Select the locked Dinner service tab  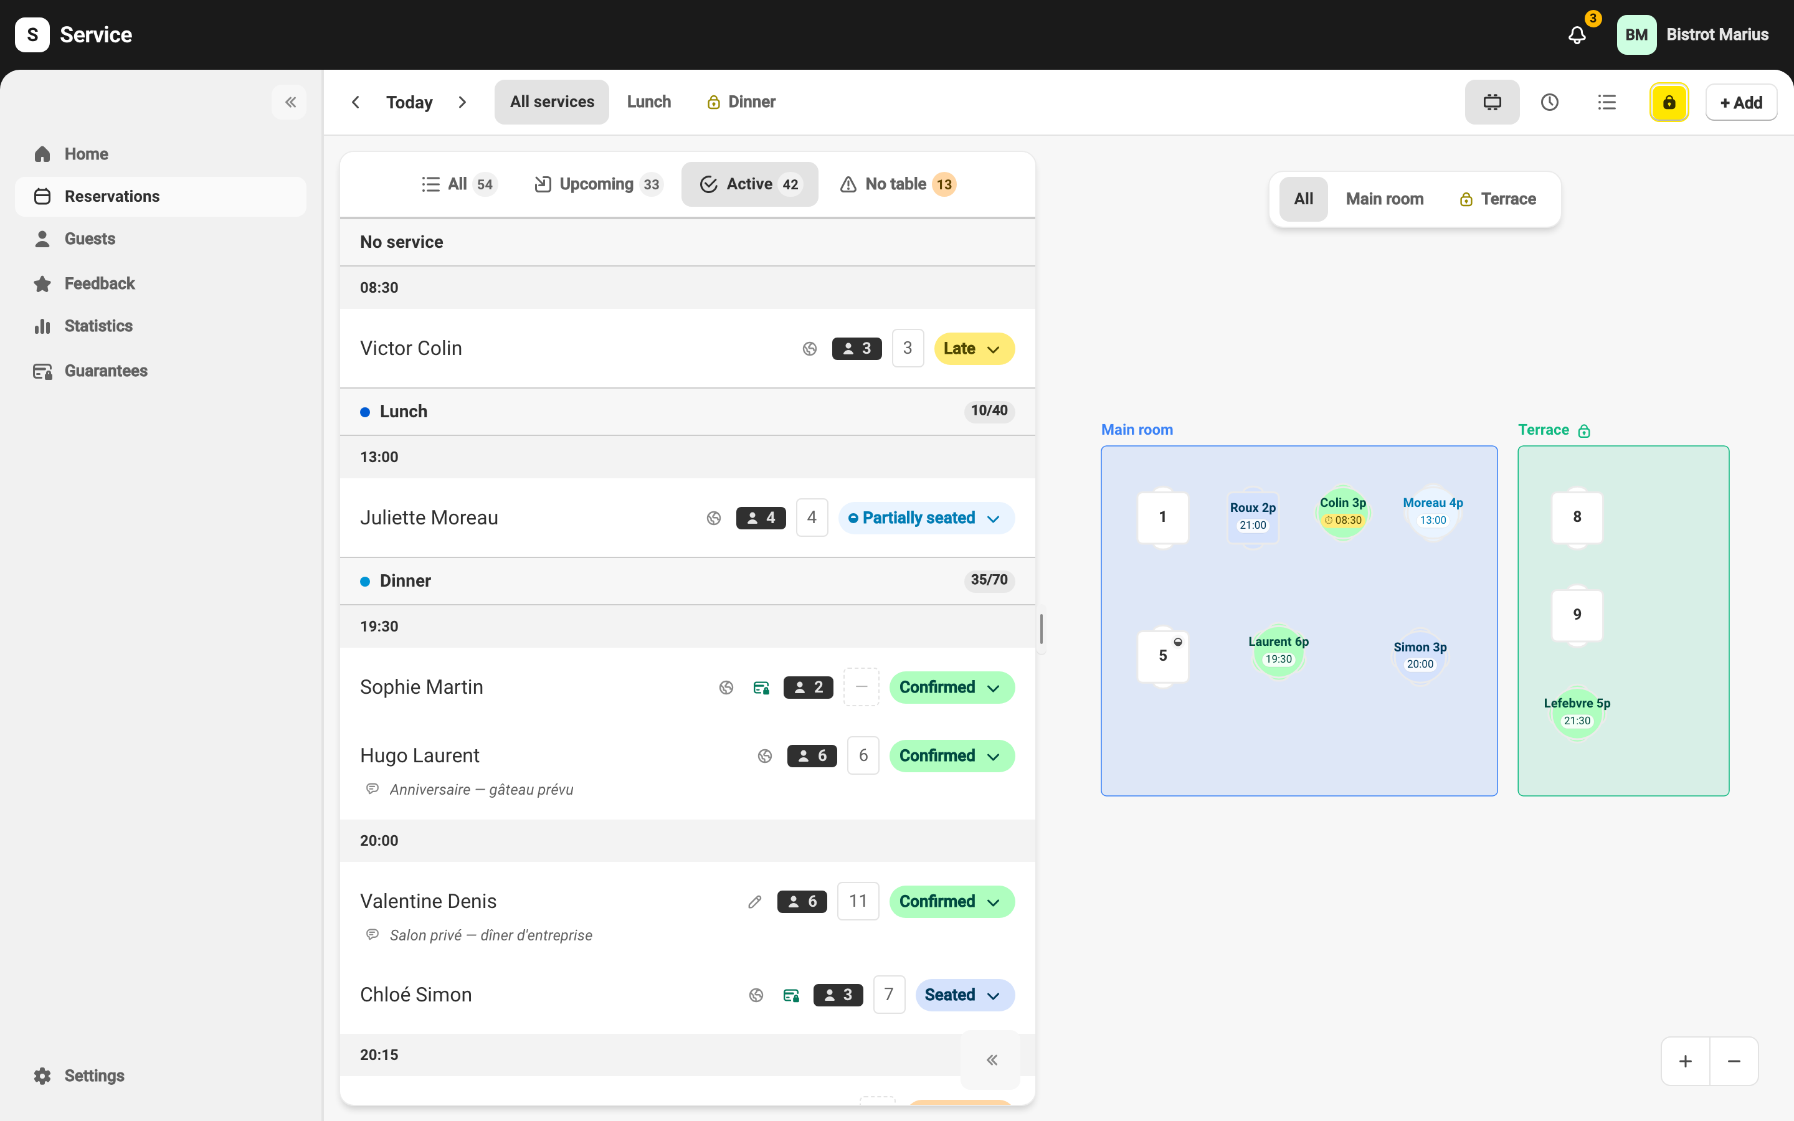pyautogui.click(x=741, y=102)
